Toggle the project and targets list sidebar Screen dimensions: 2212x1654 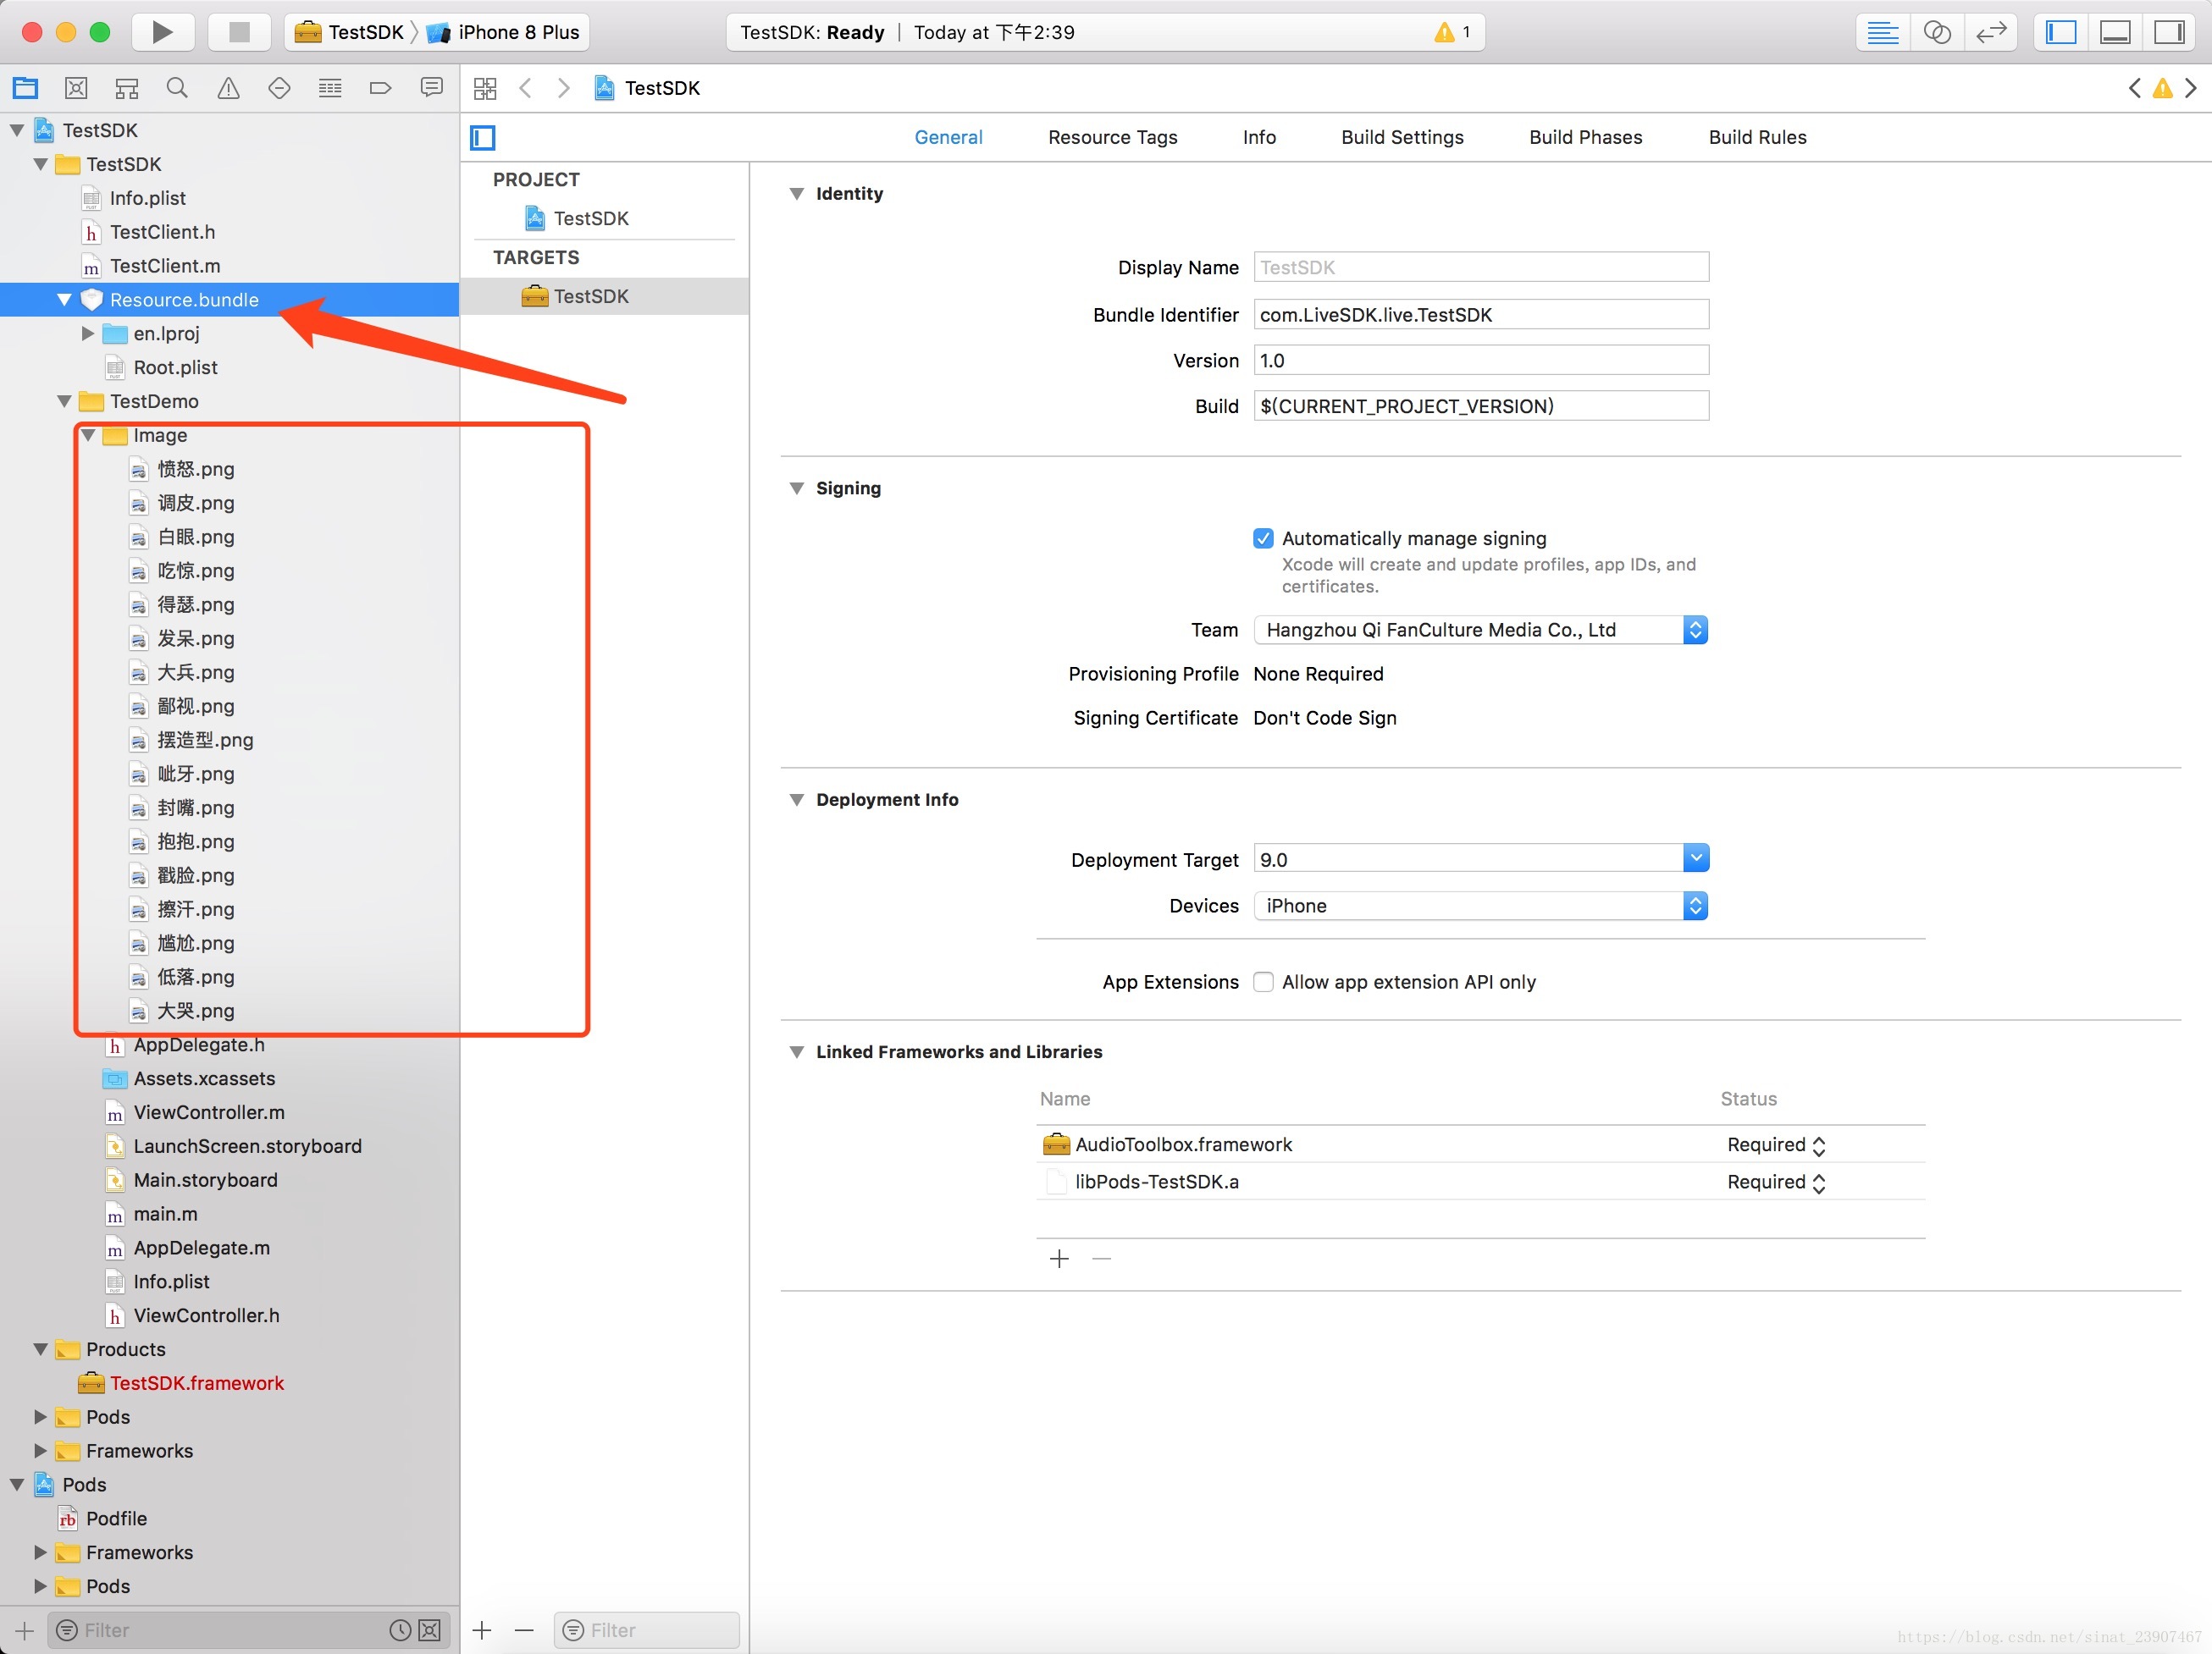[483, 137]
